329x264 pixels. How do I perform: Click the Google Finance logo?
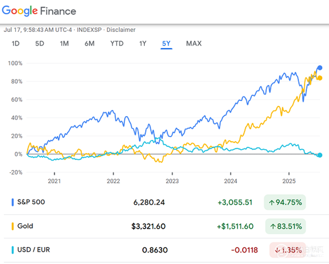pos(39,11)
